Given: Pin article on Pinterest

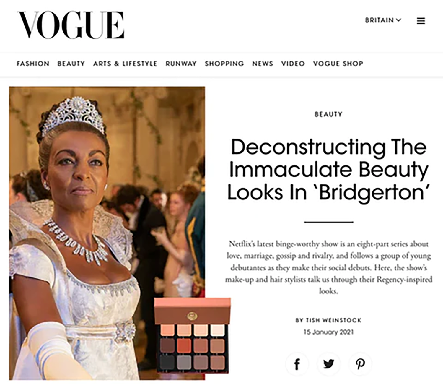Looking at the screenshot, I should pos(360,364).
